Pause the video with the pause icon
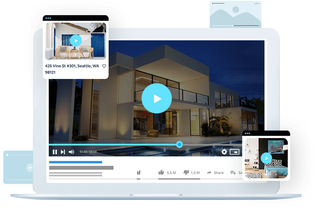The height and width of the screenshot is (208, 315). pyautogui.click(x=55, y=152)
